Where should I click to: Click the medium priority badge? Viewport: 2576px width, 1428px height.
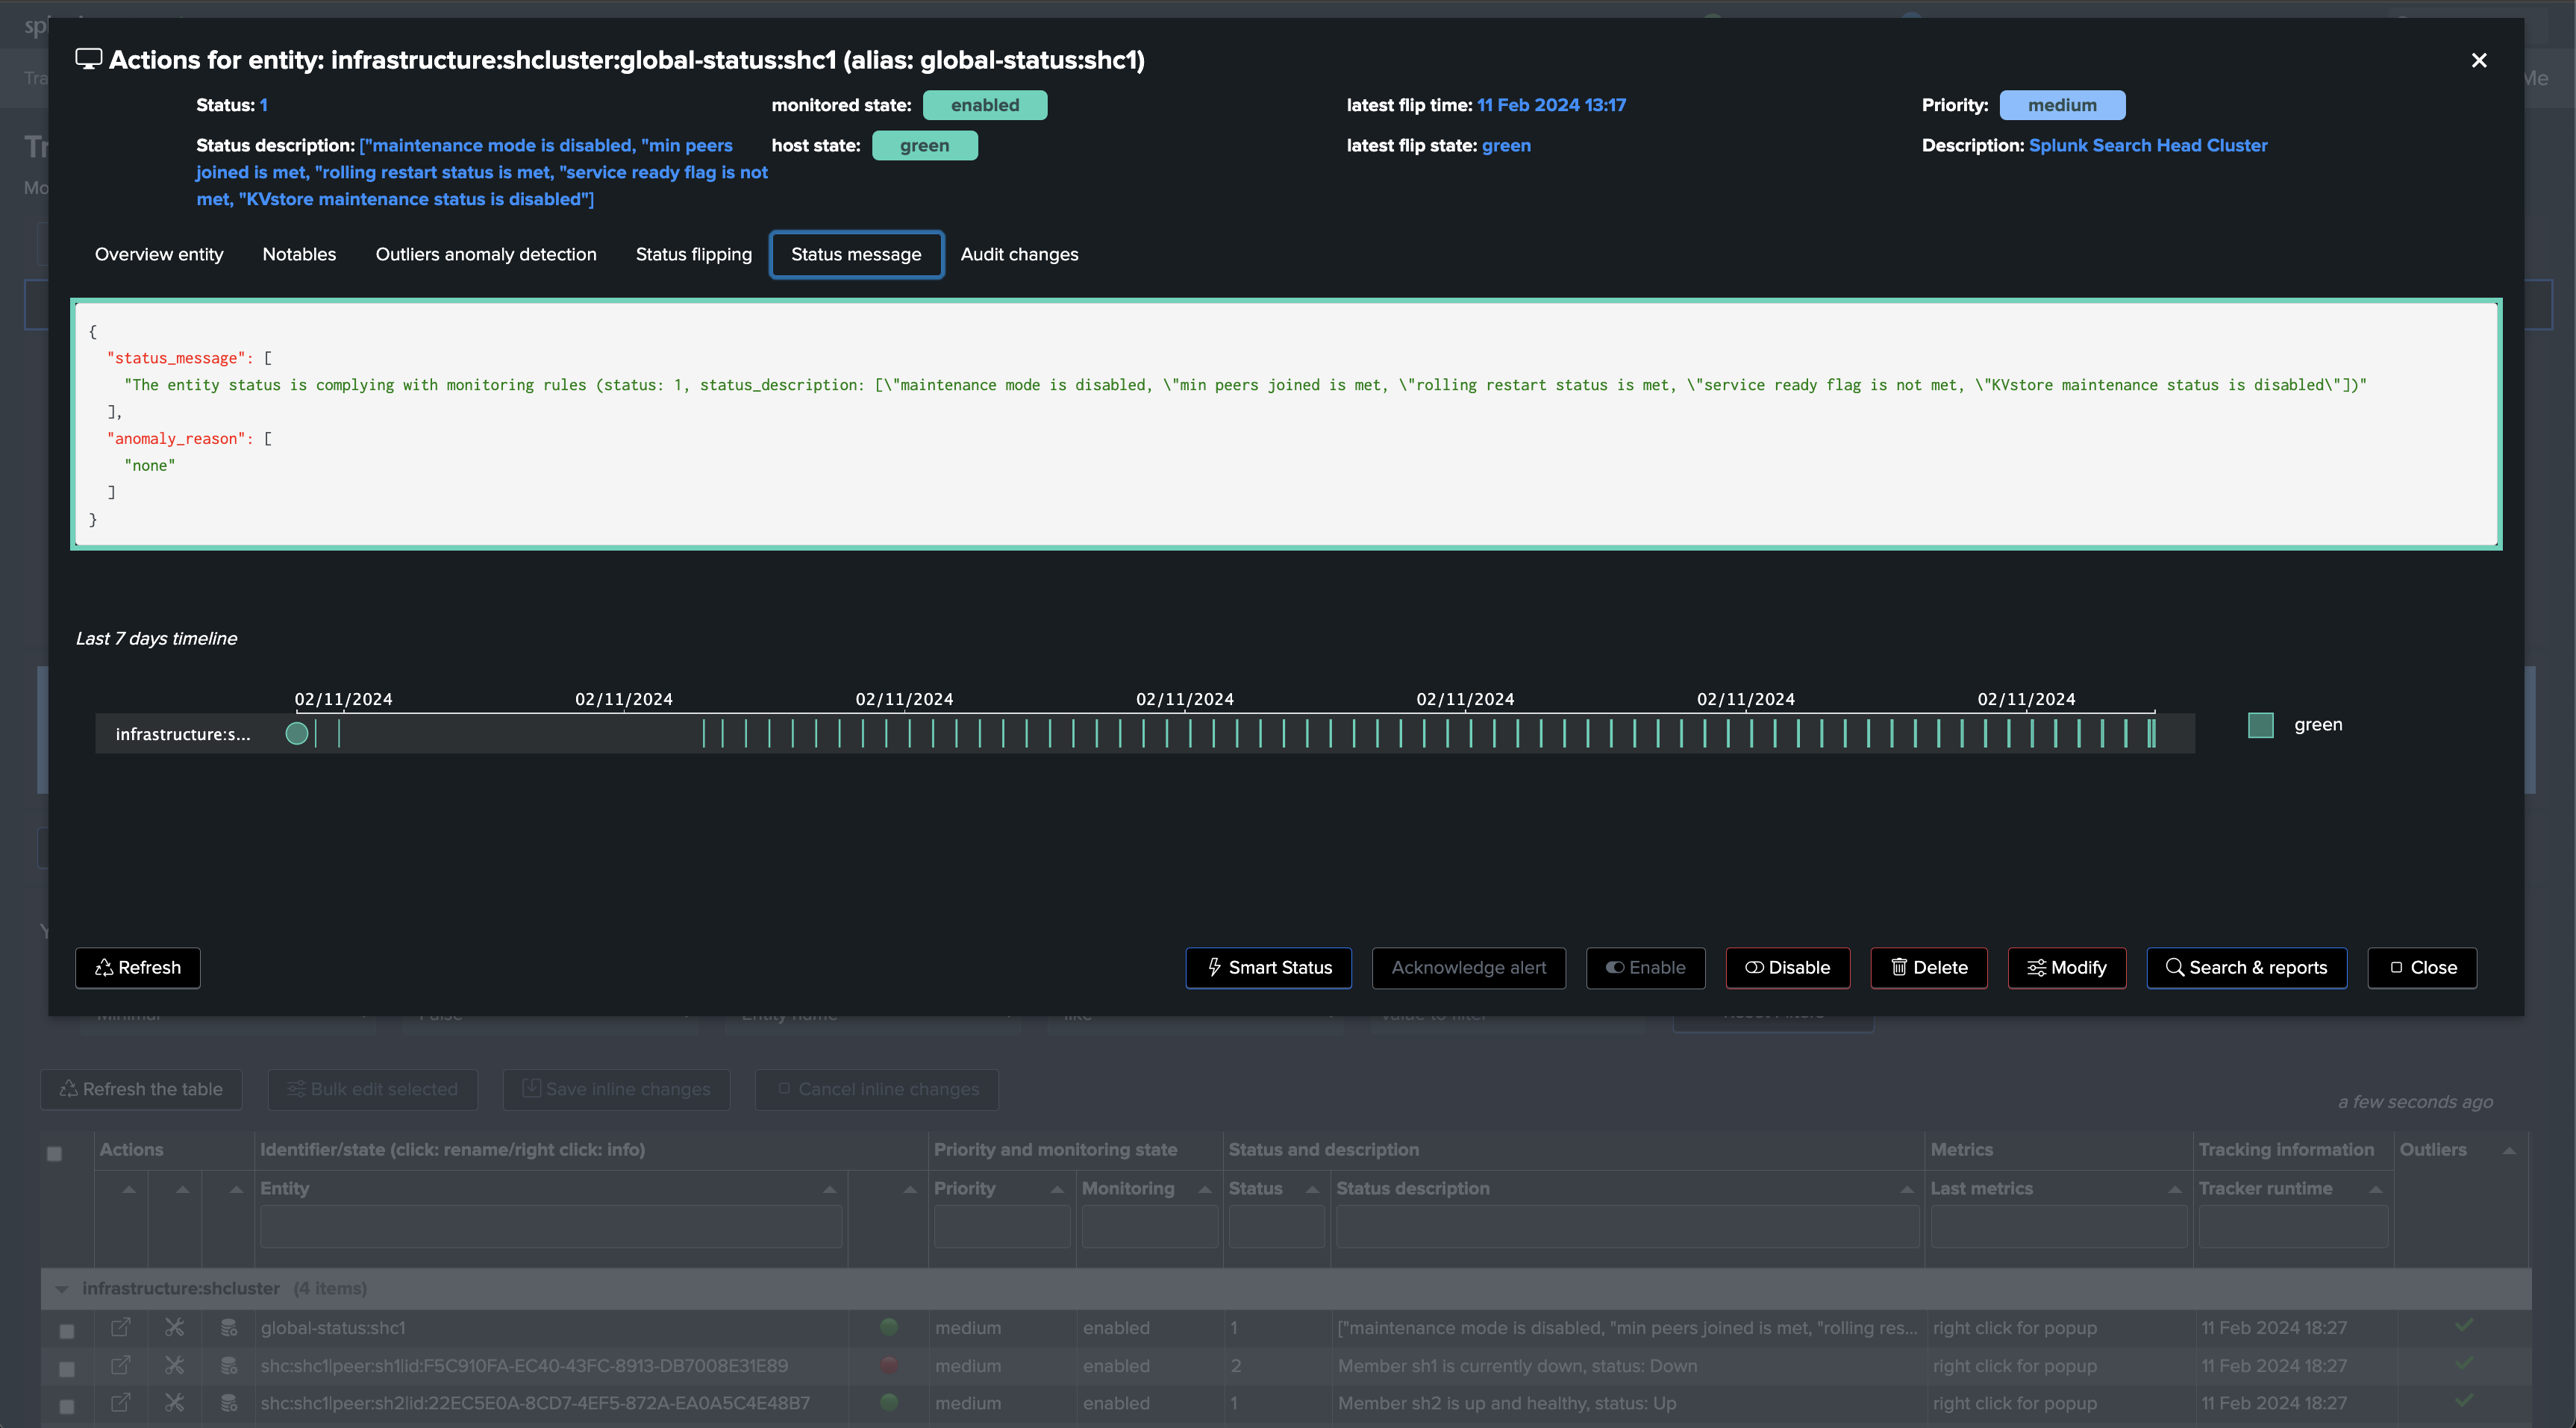tap(2062, 105)
